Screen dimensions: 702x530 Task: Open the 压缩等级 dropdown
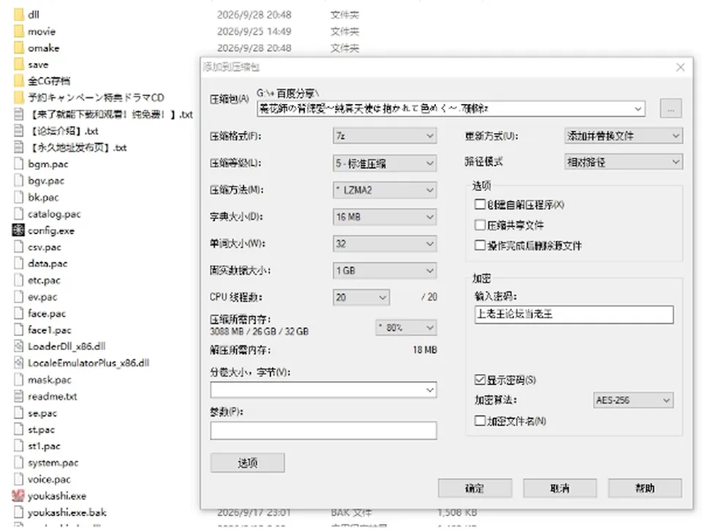coord(385,163)
